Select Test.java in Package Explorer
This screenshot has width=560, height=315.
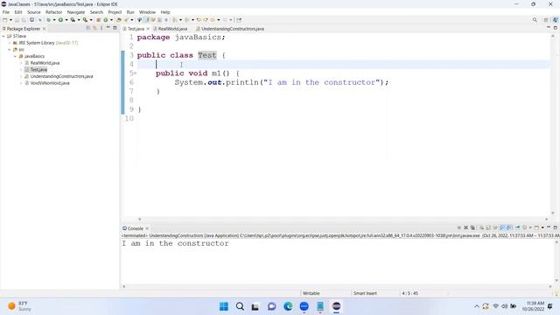point(38,70)
